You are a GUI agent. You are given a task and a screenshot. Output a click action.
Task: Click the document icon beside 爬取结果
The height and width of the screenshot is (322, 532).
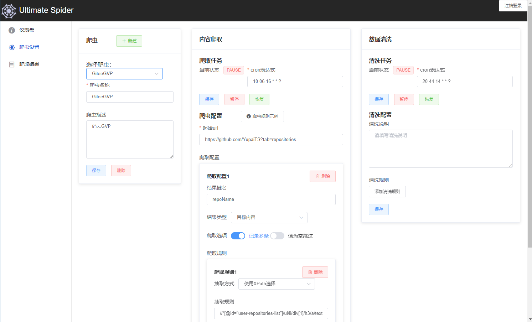point(11,64)
